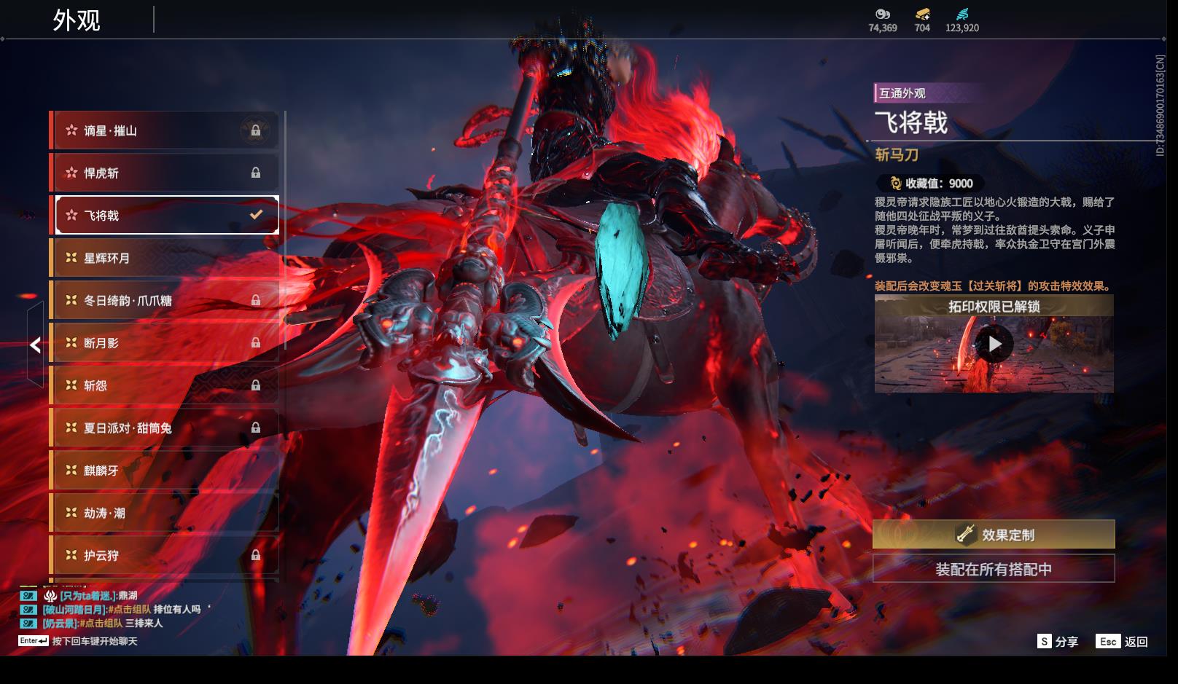Click the S 分享 share button
1178x684 pixels.
(x=1058, y=641)
